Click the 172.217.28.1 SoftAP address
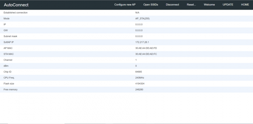 click(142, 42)
